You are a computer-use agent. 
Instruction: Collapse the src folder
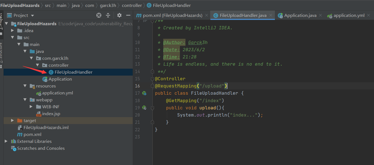[x=12, y=37]
